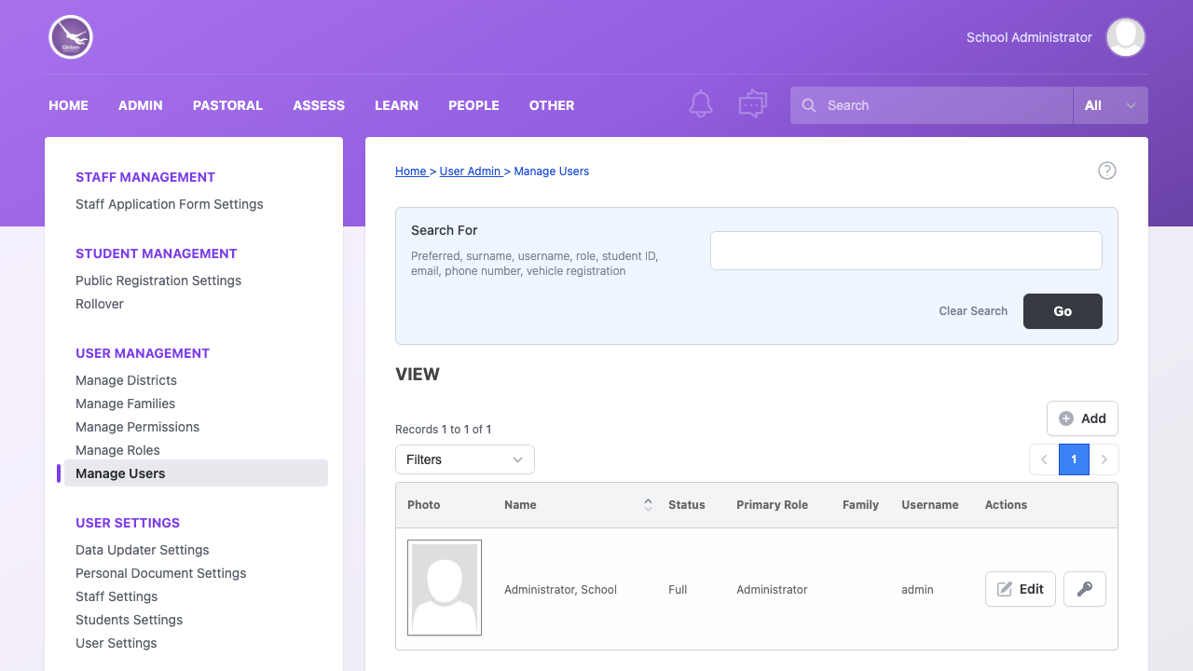The width and height of the screenshot is (1193, 671).
Task: Open the notifications bell icon
Action: coord(701,104)
